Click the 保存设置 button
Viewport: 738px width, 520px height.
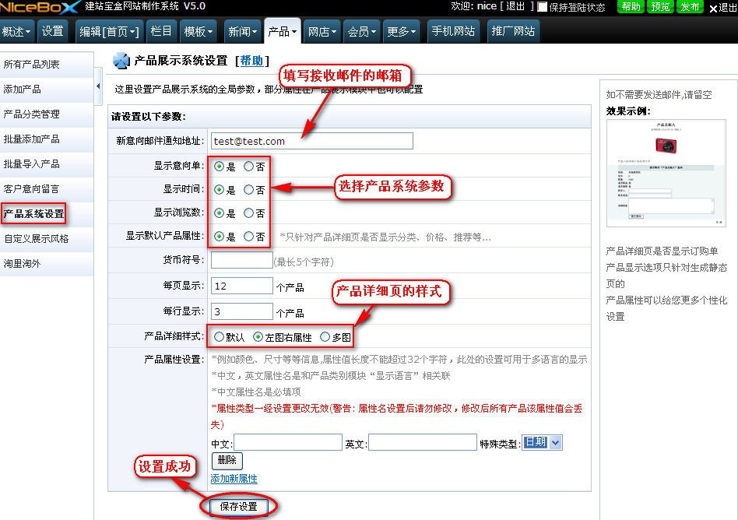[x=237, y=506]
